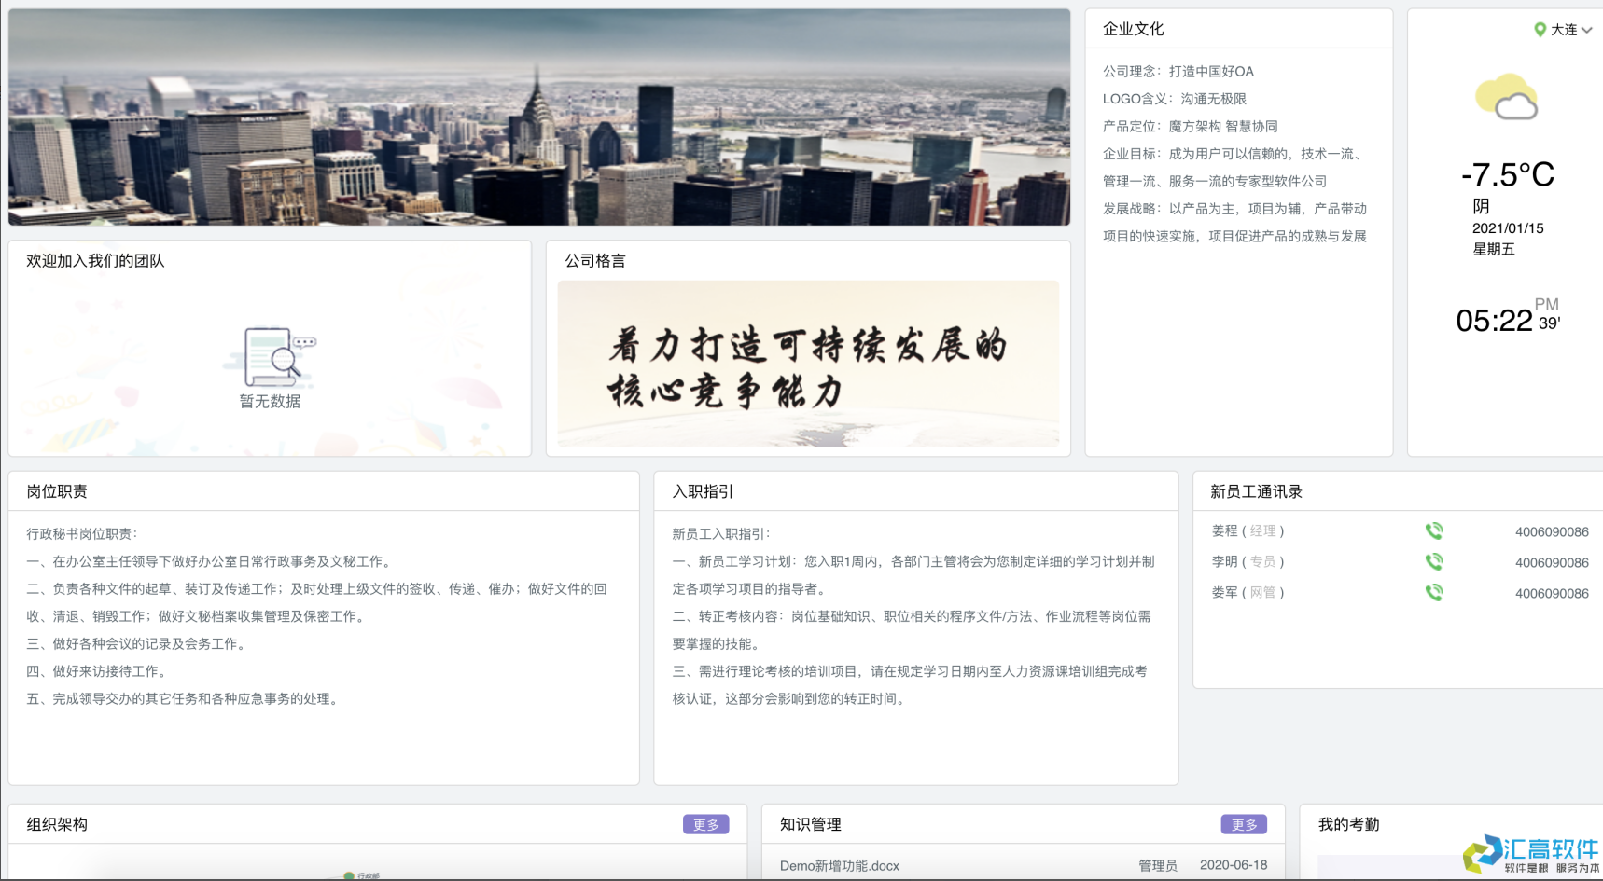Viewport: 1603px width, 881px height.
Task: Click the cloudy weather icon
Action: [1505, 96]
